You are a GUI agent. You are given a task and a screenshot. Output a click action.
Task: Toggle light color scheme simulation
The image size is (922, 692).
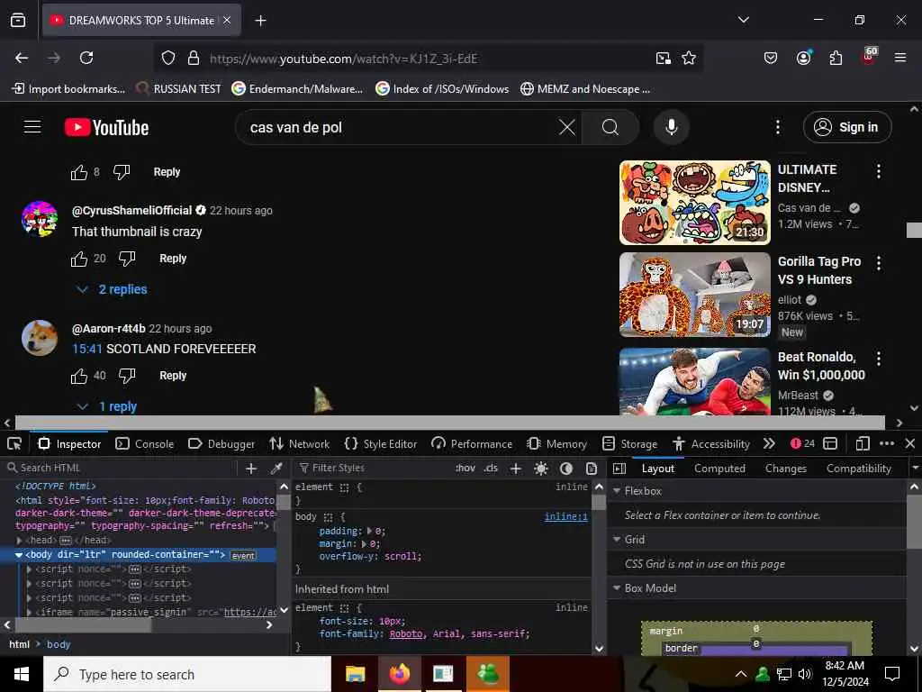click(x=541, y=469)
